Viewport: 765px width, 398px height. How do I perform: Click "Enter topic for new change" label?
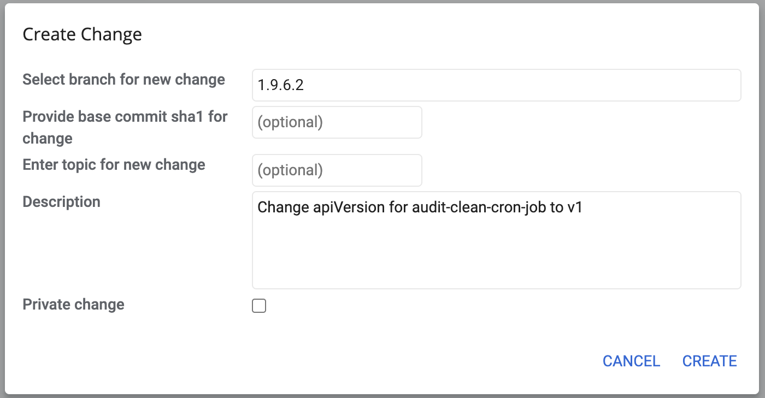tap(114, 165)
